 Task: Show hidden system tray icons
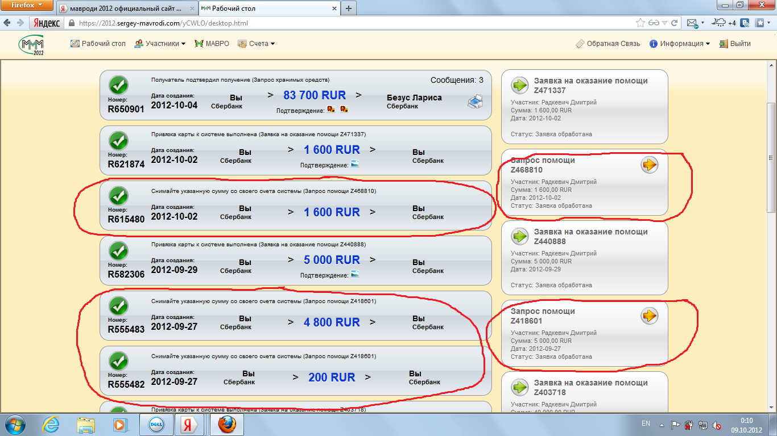pos(661,424)
